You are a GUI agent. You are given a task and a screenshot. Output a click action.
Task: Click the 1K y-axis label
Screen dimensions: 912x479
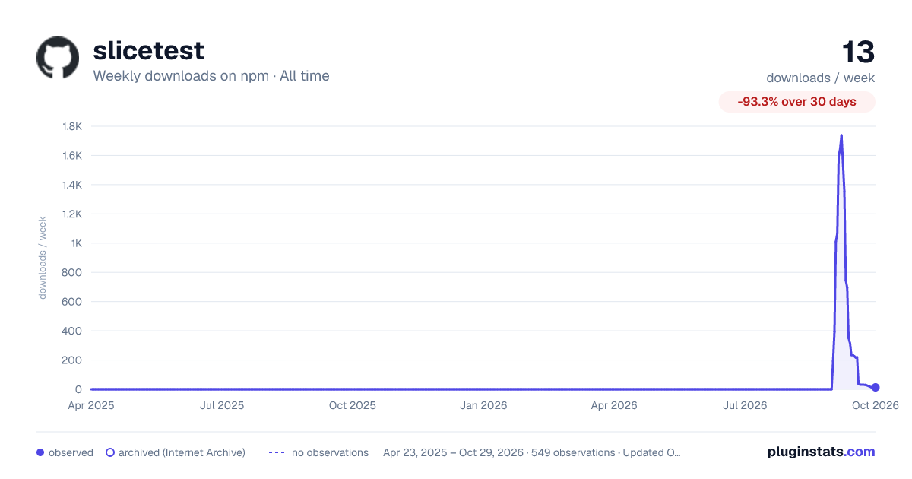(75, 243)
